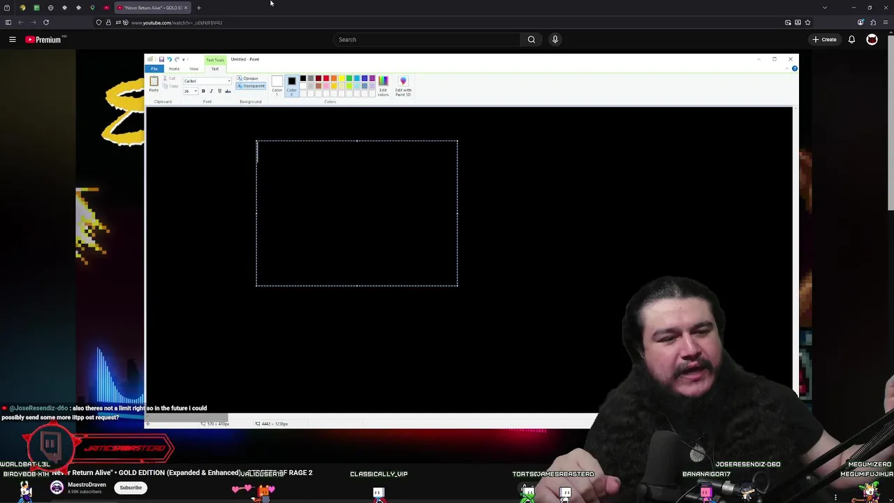The height and width of the screenshot is (503, 894).
Task: Click the Paste icon in Paint
Action: pos(154,82)
